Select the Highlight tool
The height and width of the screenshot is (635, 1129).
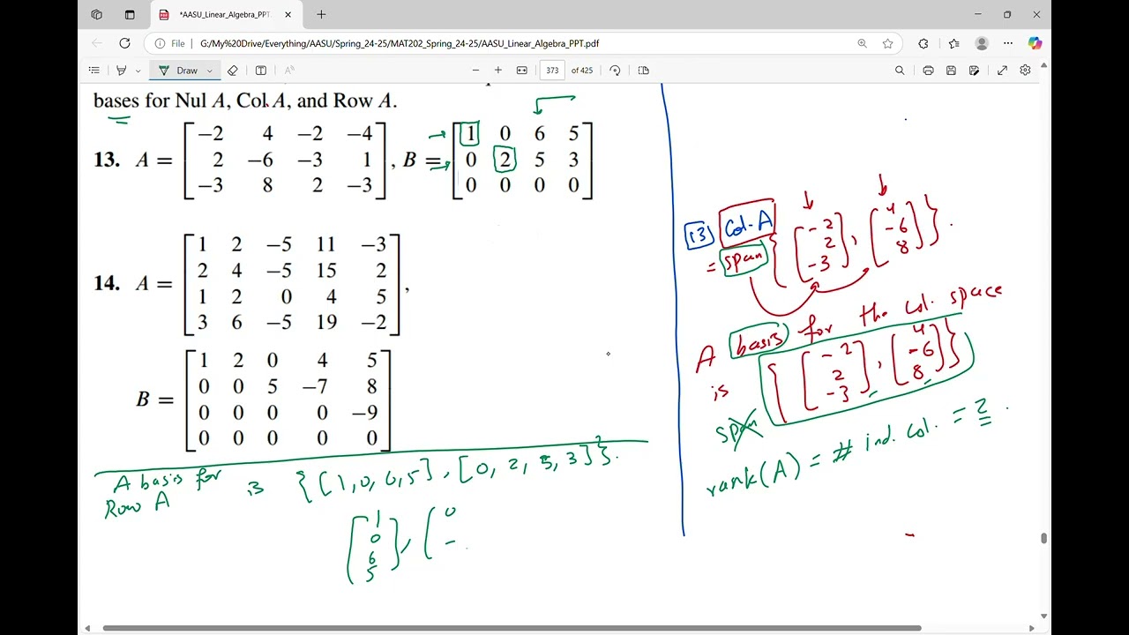122,71
